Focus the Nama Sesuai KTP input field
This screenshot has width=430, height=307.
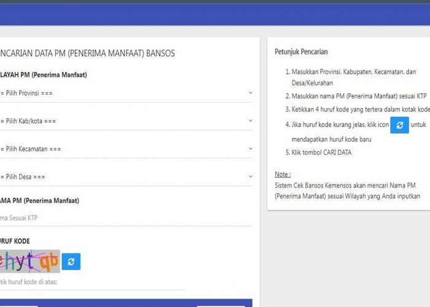(x=126, y=217)
